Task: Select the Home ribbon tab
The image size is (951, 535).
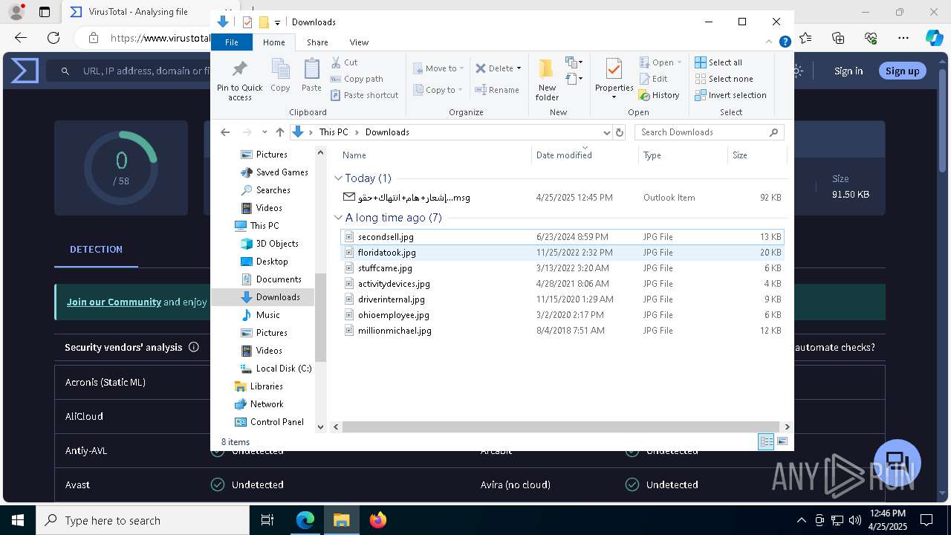Action: [273, 42]
